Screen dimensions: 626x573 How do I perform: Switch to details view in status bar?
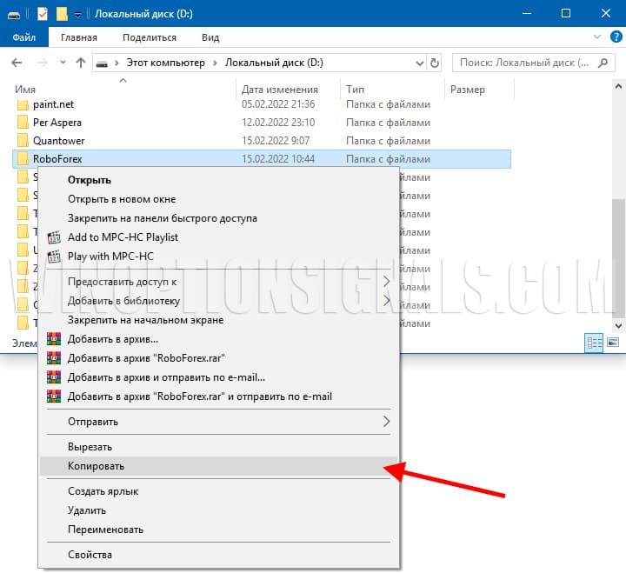[595, 343]
